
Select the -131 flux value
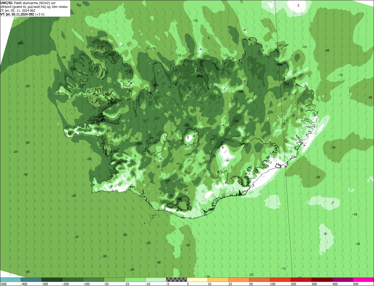pyautogui.click(x=186, y=125)
